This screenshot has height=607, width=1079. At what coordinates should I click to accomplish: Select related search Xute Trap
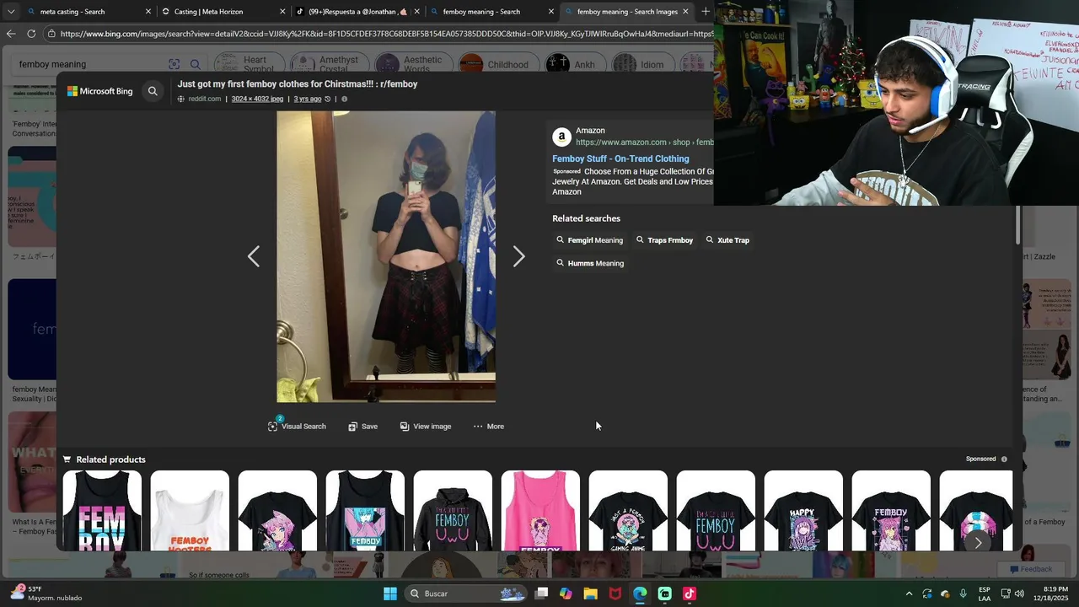727,240
